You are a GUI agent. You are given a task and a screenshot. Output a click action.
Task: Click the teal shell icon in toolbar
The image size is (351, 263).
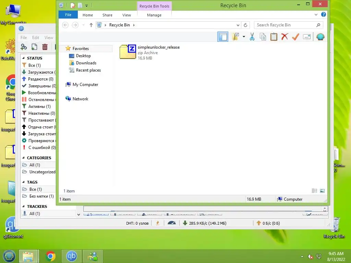point(320,37)
